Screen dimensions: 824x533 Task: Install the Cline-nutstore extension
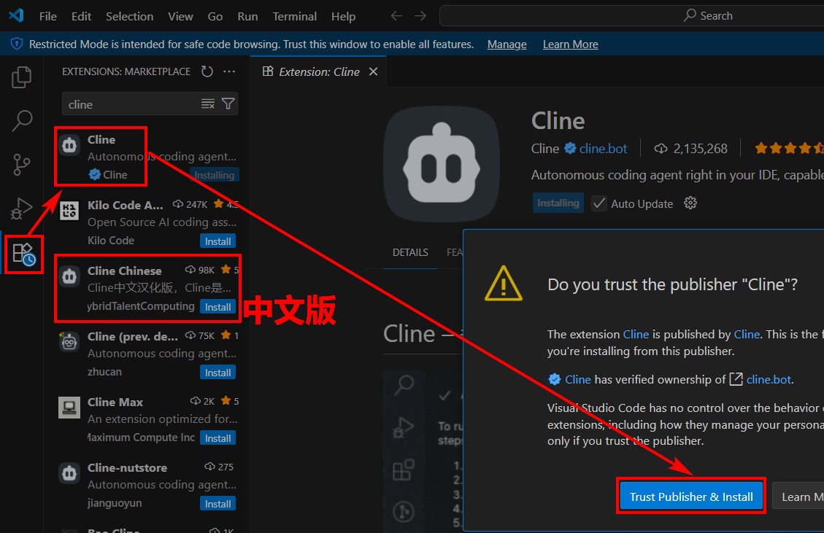click(x=217, y=504)
